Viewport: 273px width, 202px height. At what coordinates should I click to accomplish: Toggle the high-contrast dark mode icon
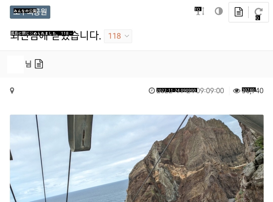[x=219, y=11]
